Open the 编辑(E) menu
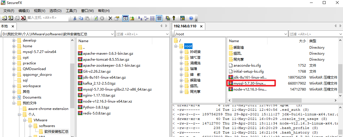This screenshot has height=137, width=343. tap(24, 11)
